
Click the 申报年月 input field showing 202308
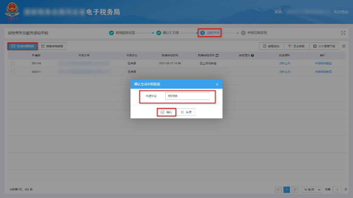pyautogui.click(x=187, y=96)
